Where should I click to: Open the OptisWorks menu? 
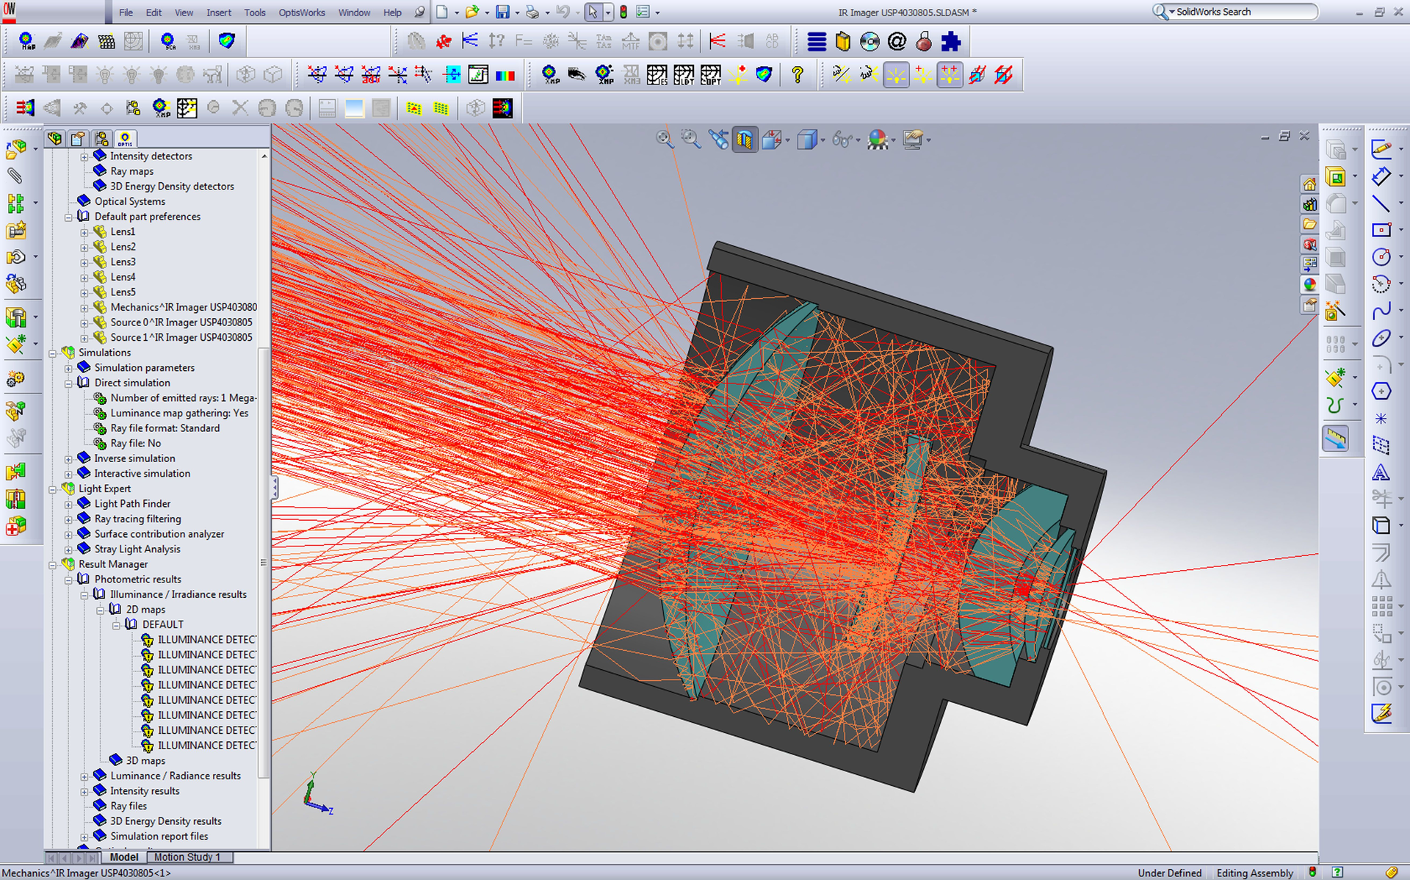pos(301,12)
